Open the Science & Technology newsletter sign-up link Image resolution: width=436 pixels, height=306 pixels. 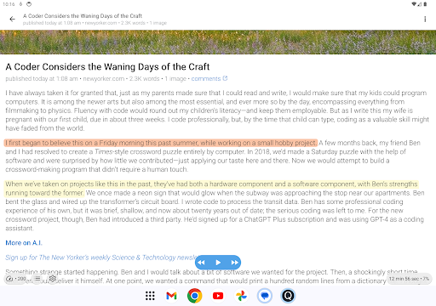point(100,258)
